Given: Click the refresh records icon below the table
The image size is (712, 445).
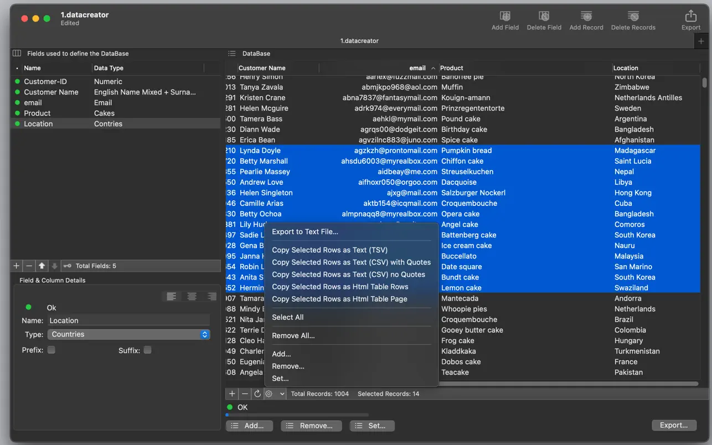Looking at the screenshot, I should [257, 394].
